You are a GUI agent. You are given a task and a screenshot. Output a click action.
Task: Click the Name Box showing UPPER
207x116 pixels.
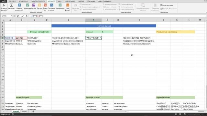tap(6, 16)
